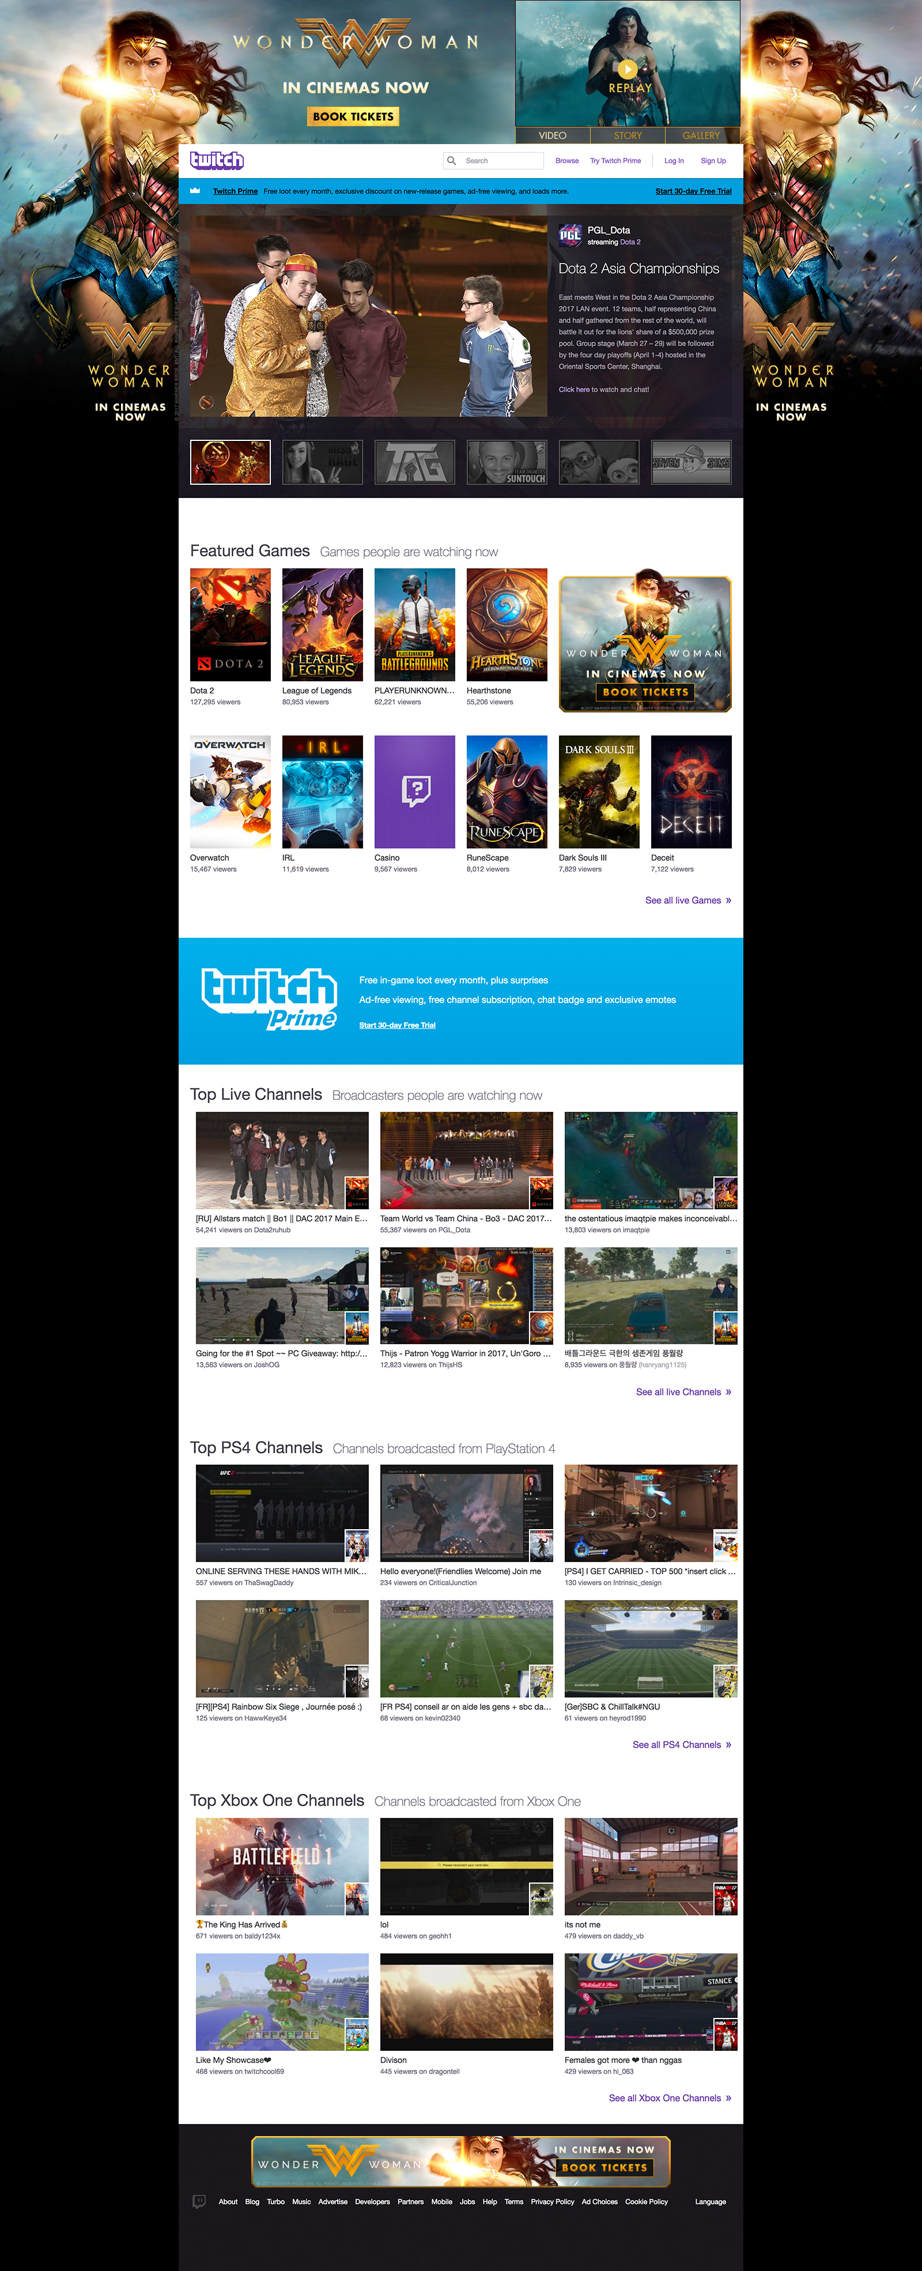Click Privacy Policy in the footer
This screenshot has height=2271, width=922.
553,2201
